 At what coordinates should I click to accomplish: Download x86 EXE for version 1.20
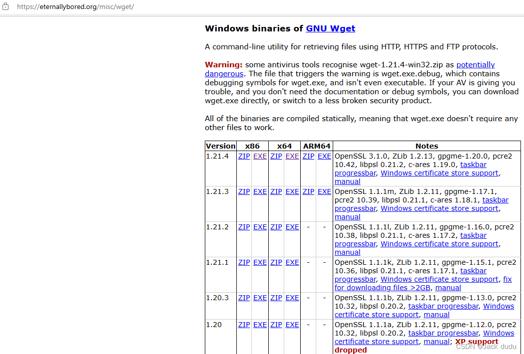260,325
